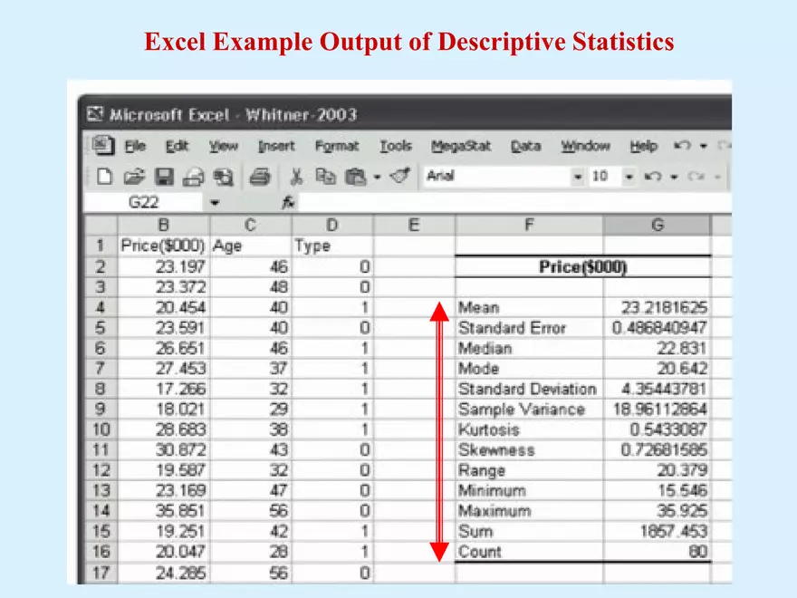This screenshot has width=797, height=598.
Task: Open the Tools menu
Action: (x=396, y=147)
